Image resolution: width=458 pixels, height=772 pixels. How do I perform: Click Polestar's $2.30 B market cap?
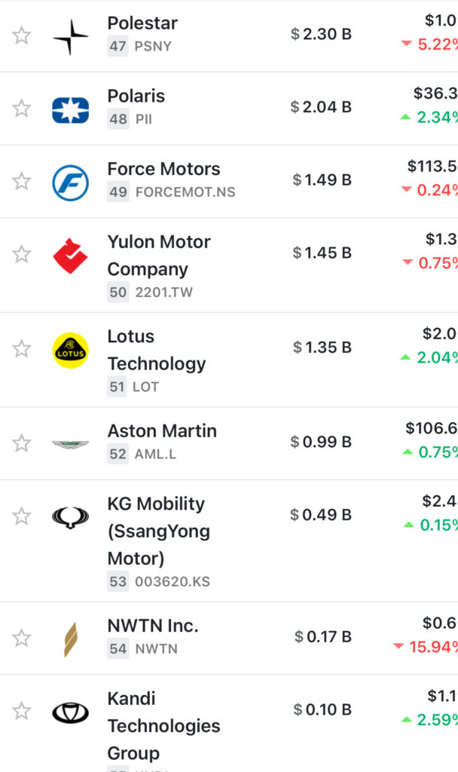[x=321, y=34]
